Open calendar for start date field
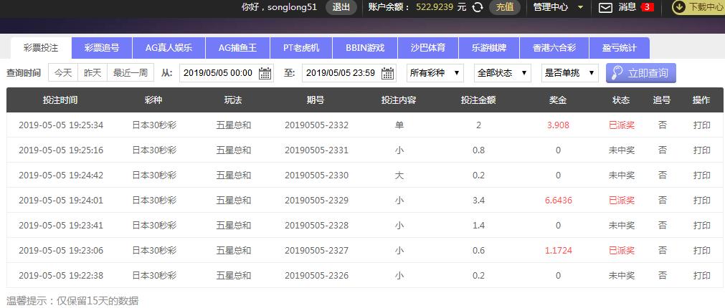The width and height of the screenshot is (725, 308). tap(265, 73)
